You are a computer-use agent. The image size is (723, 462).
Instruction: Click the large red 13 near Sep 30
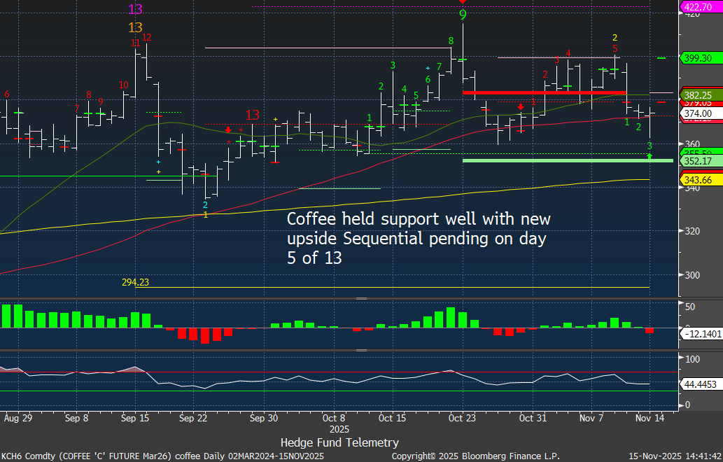click(253, 115)
